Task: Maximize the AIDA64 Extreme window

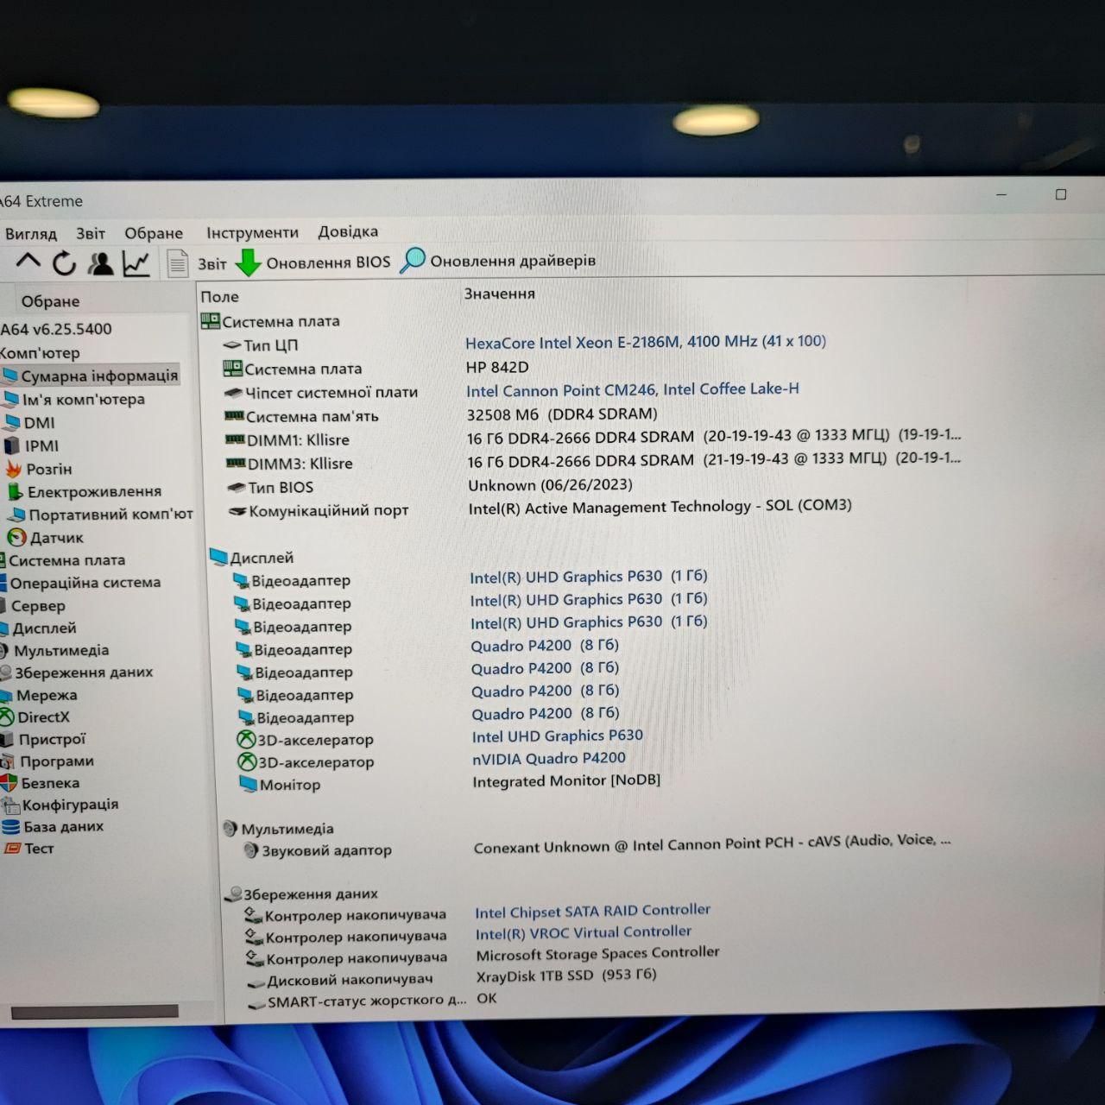Action: [1061, 194]
